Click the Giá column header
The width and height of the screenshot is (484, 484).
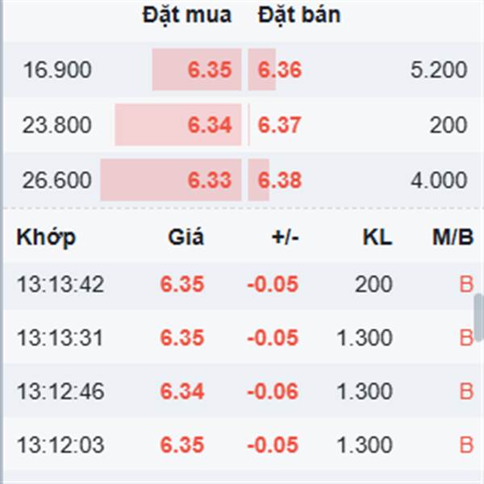coord(186,237)
